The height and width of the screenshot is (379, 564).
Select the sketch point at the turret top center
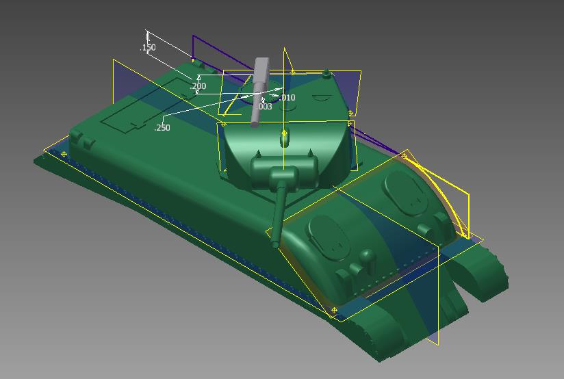[x=285, y=133]
